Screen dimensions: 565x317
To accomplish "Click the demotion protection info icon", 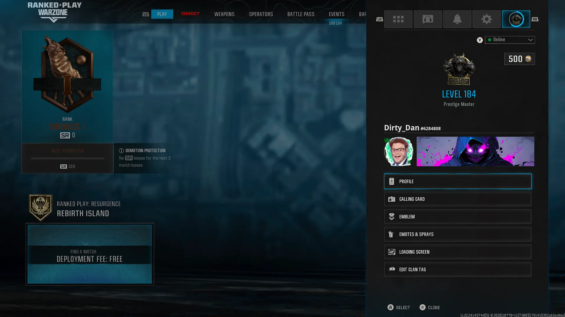I will 121,151.
